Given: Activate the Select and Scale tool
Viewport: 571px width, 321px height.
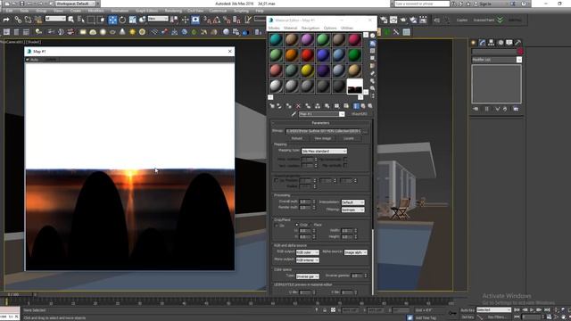Looking at the screenshot, I should (133, 20).
